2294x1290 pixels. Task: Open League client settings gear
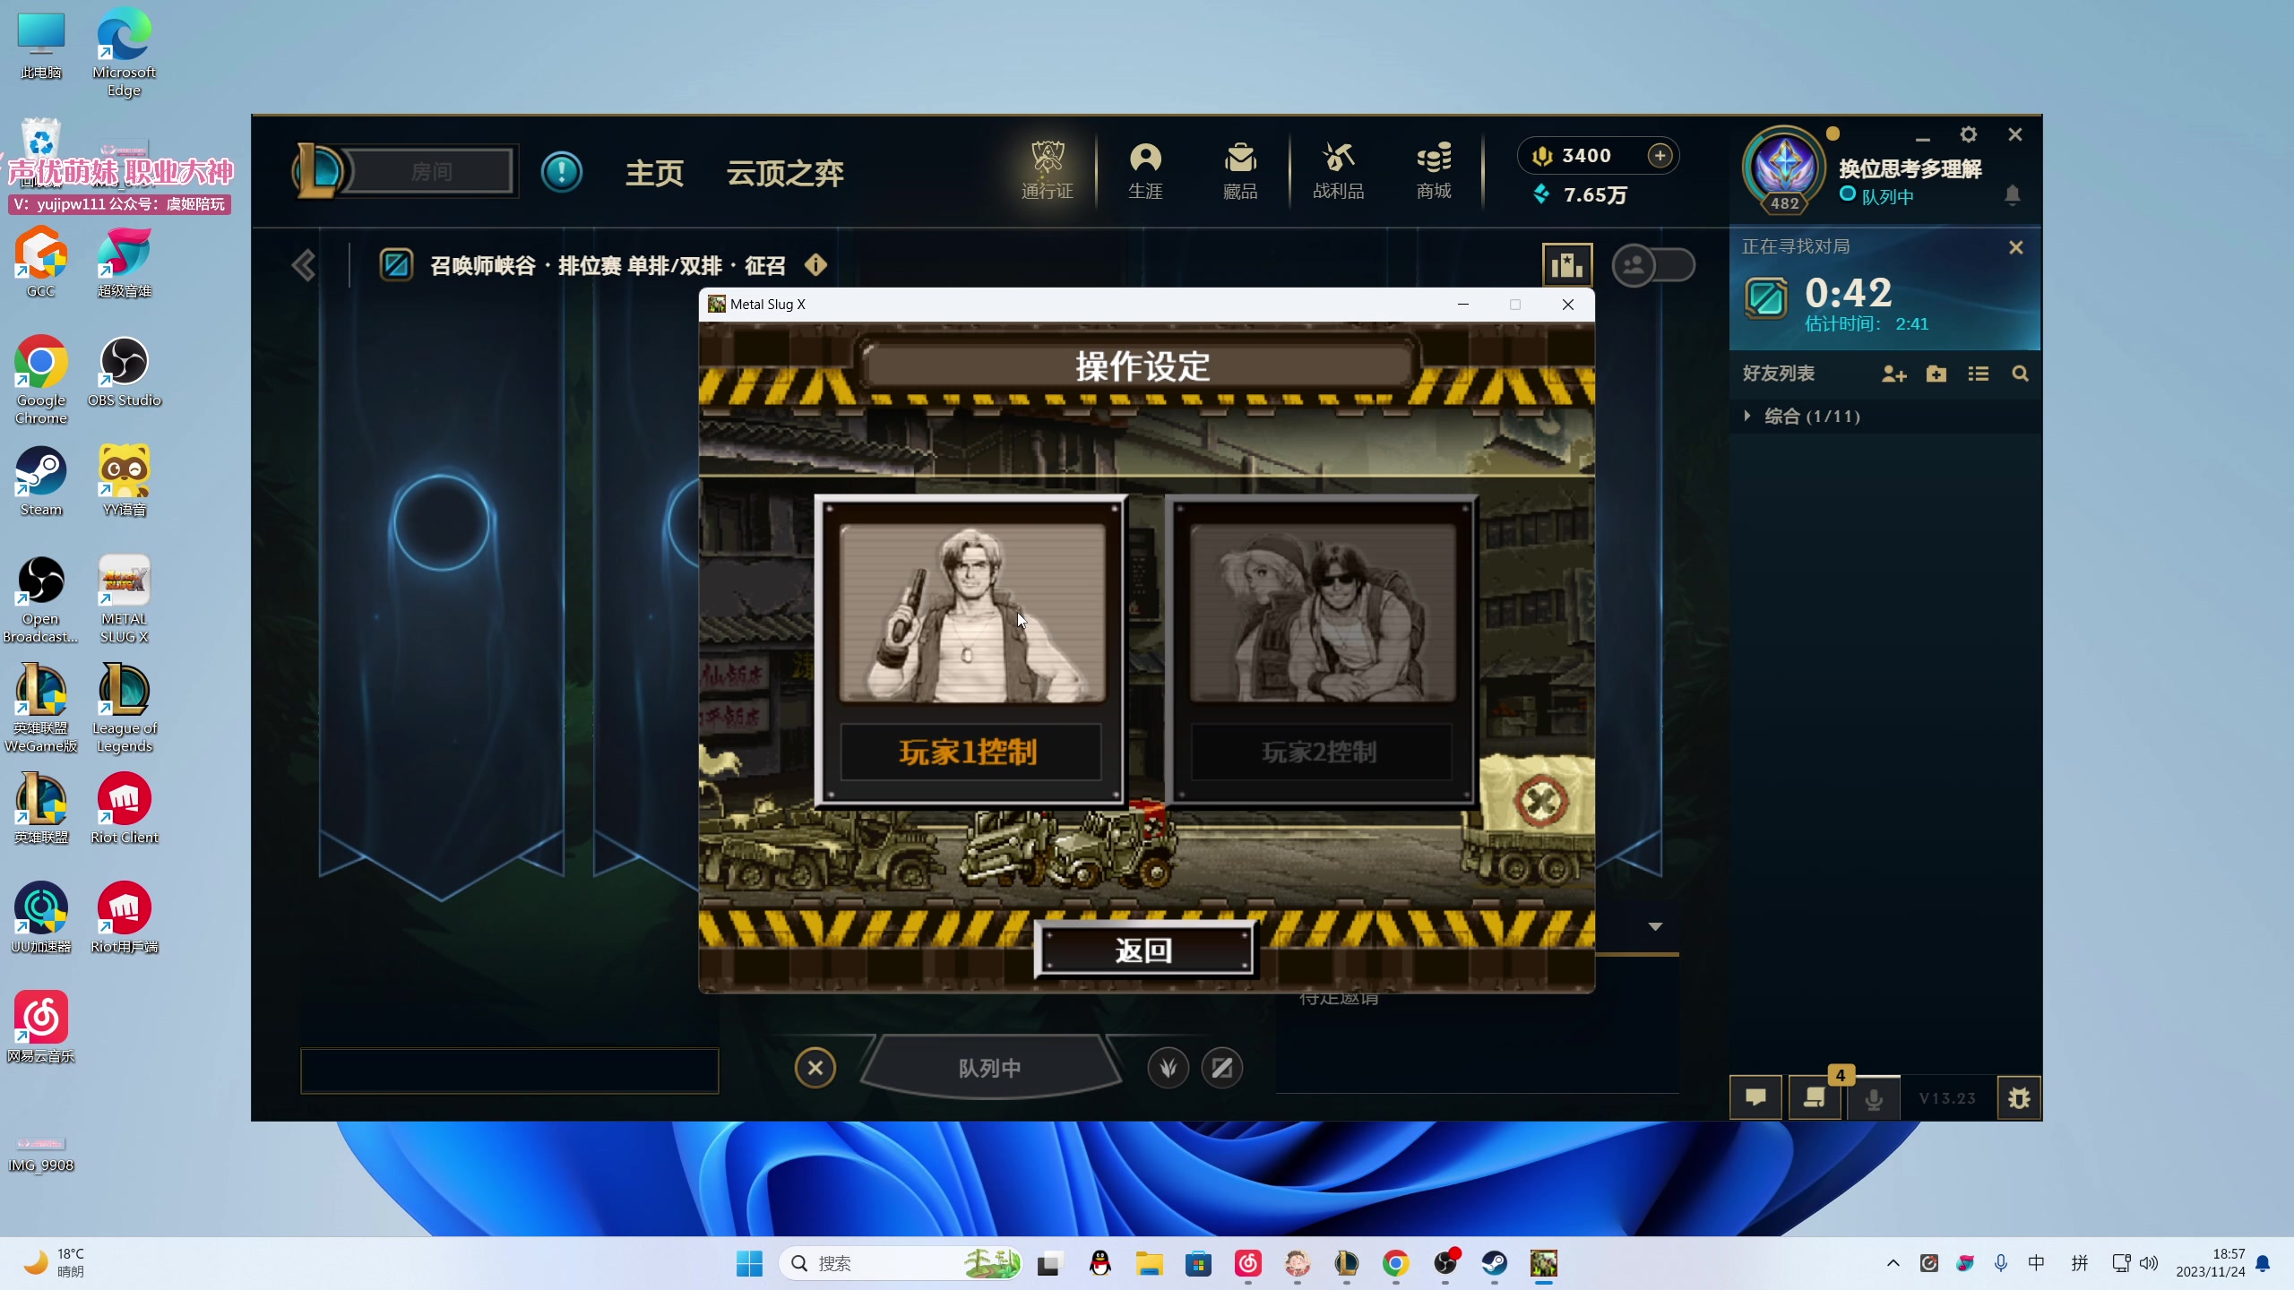(x=1968, y=134)
